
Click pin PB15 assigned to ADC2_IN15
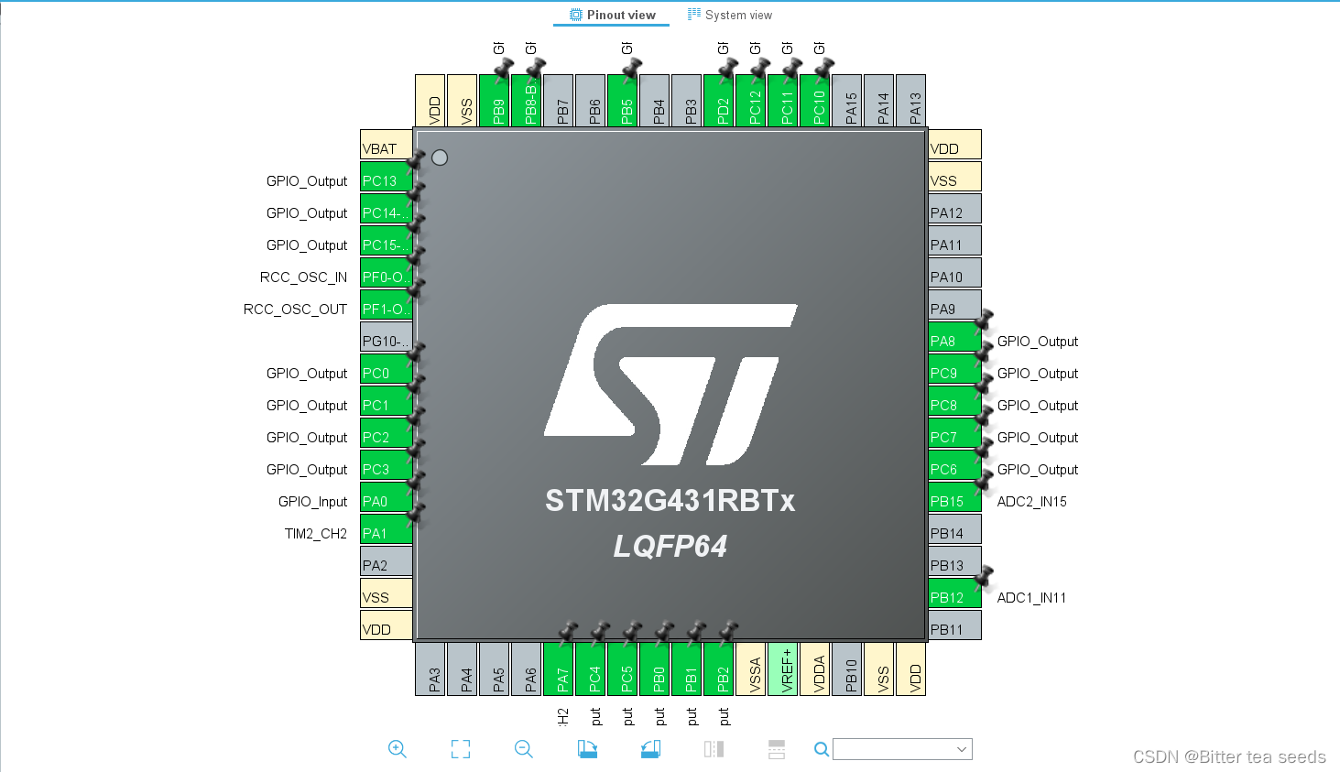pyautogui.click(x=954, y=497)
